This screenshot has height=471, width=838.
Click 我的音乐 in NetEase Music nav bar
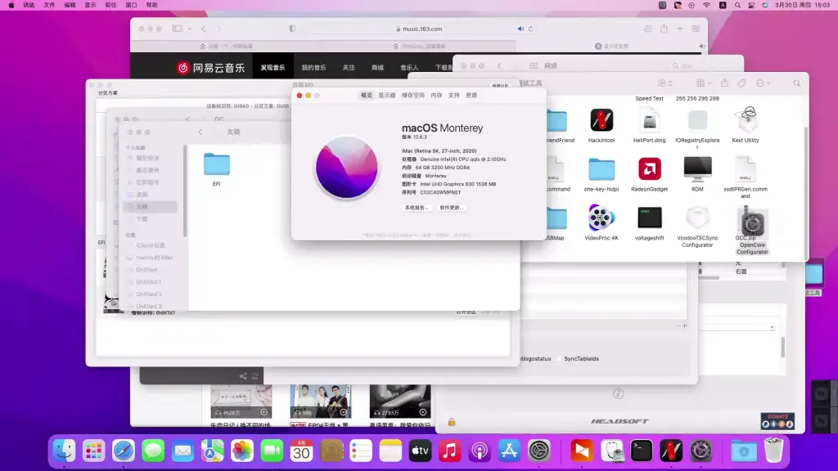[x=313, y=68]
